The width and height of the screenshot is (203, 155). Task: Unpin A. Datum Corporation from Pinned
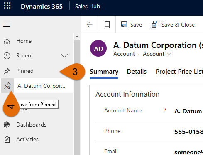click(7, 86)
